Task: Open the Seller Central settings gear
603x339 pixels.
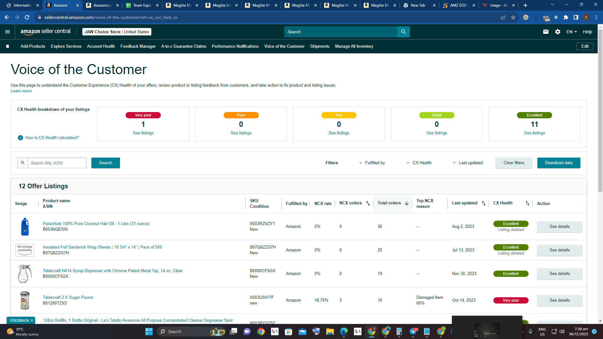Action: (x=558, y=32)
